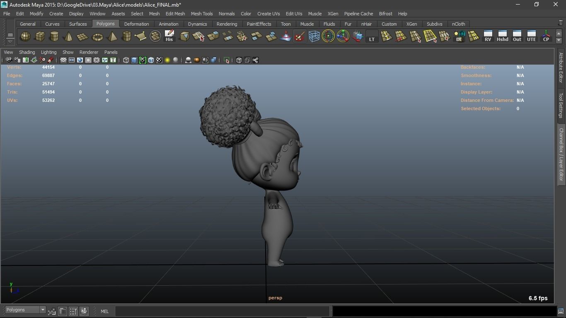
Task: Click the persp camera name label
Action: click(x=275, y=298)
